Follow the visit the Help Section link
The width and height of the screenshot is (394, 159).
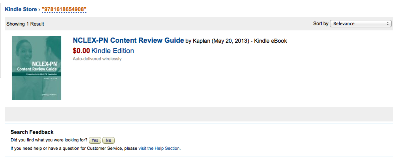[x=159, y=148]
